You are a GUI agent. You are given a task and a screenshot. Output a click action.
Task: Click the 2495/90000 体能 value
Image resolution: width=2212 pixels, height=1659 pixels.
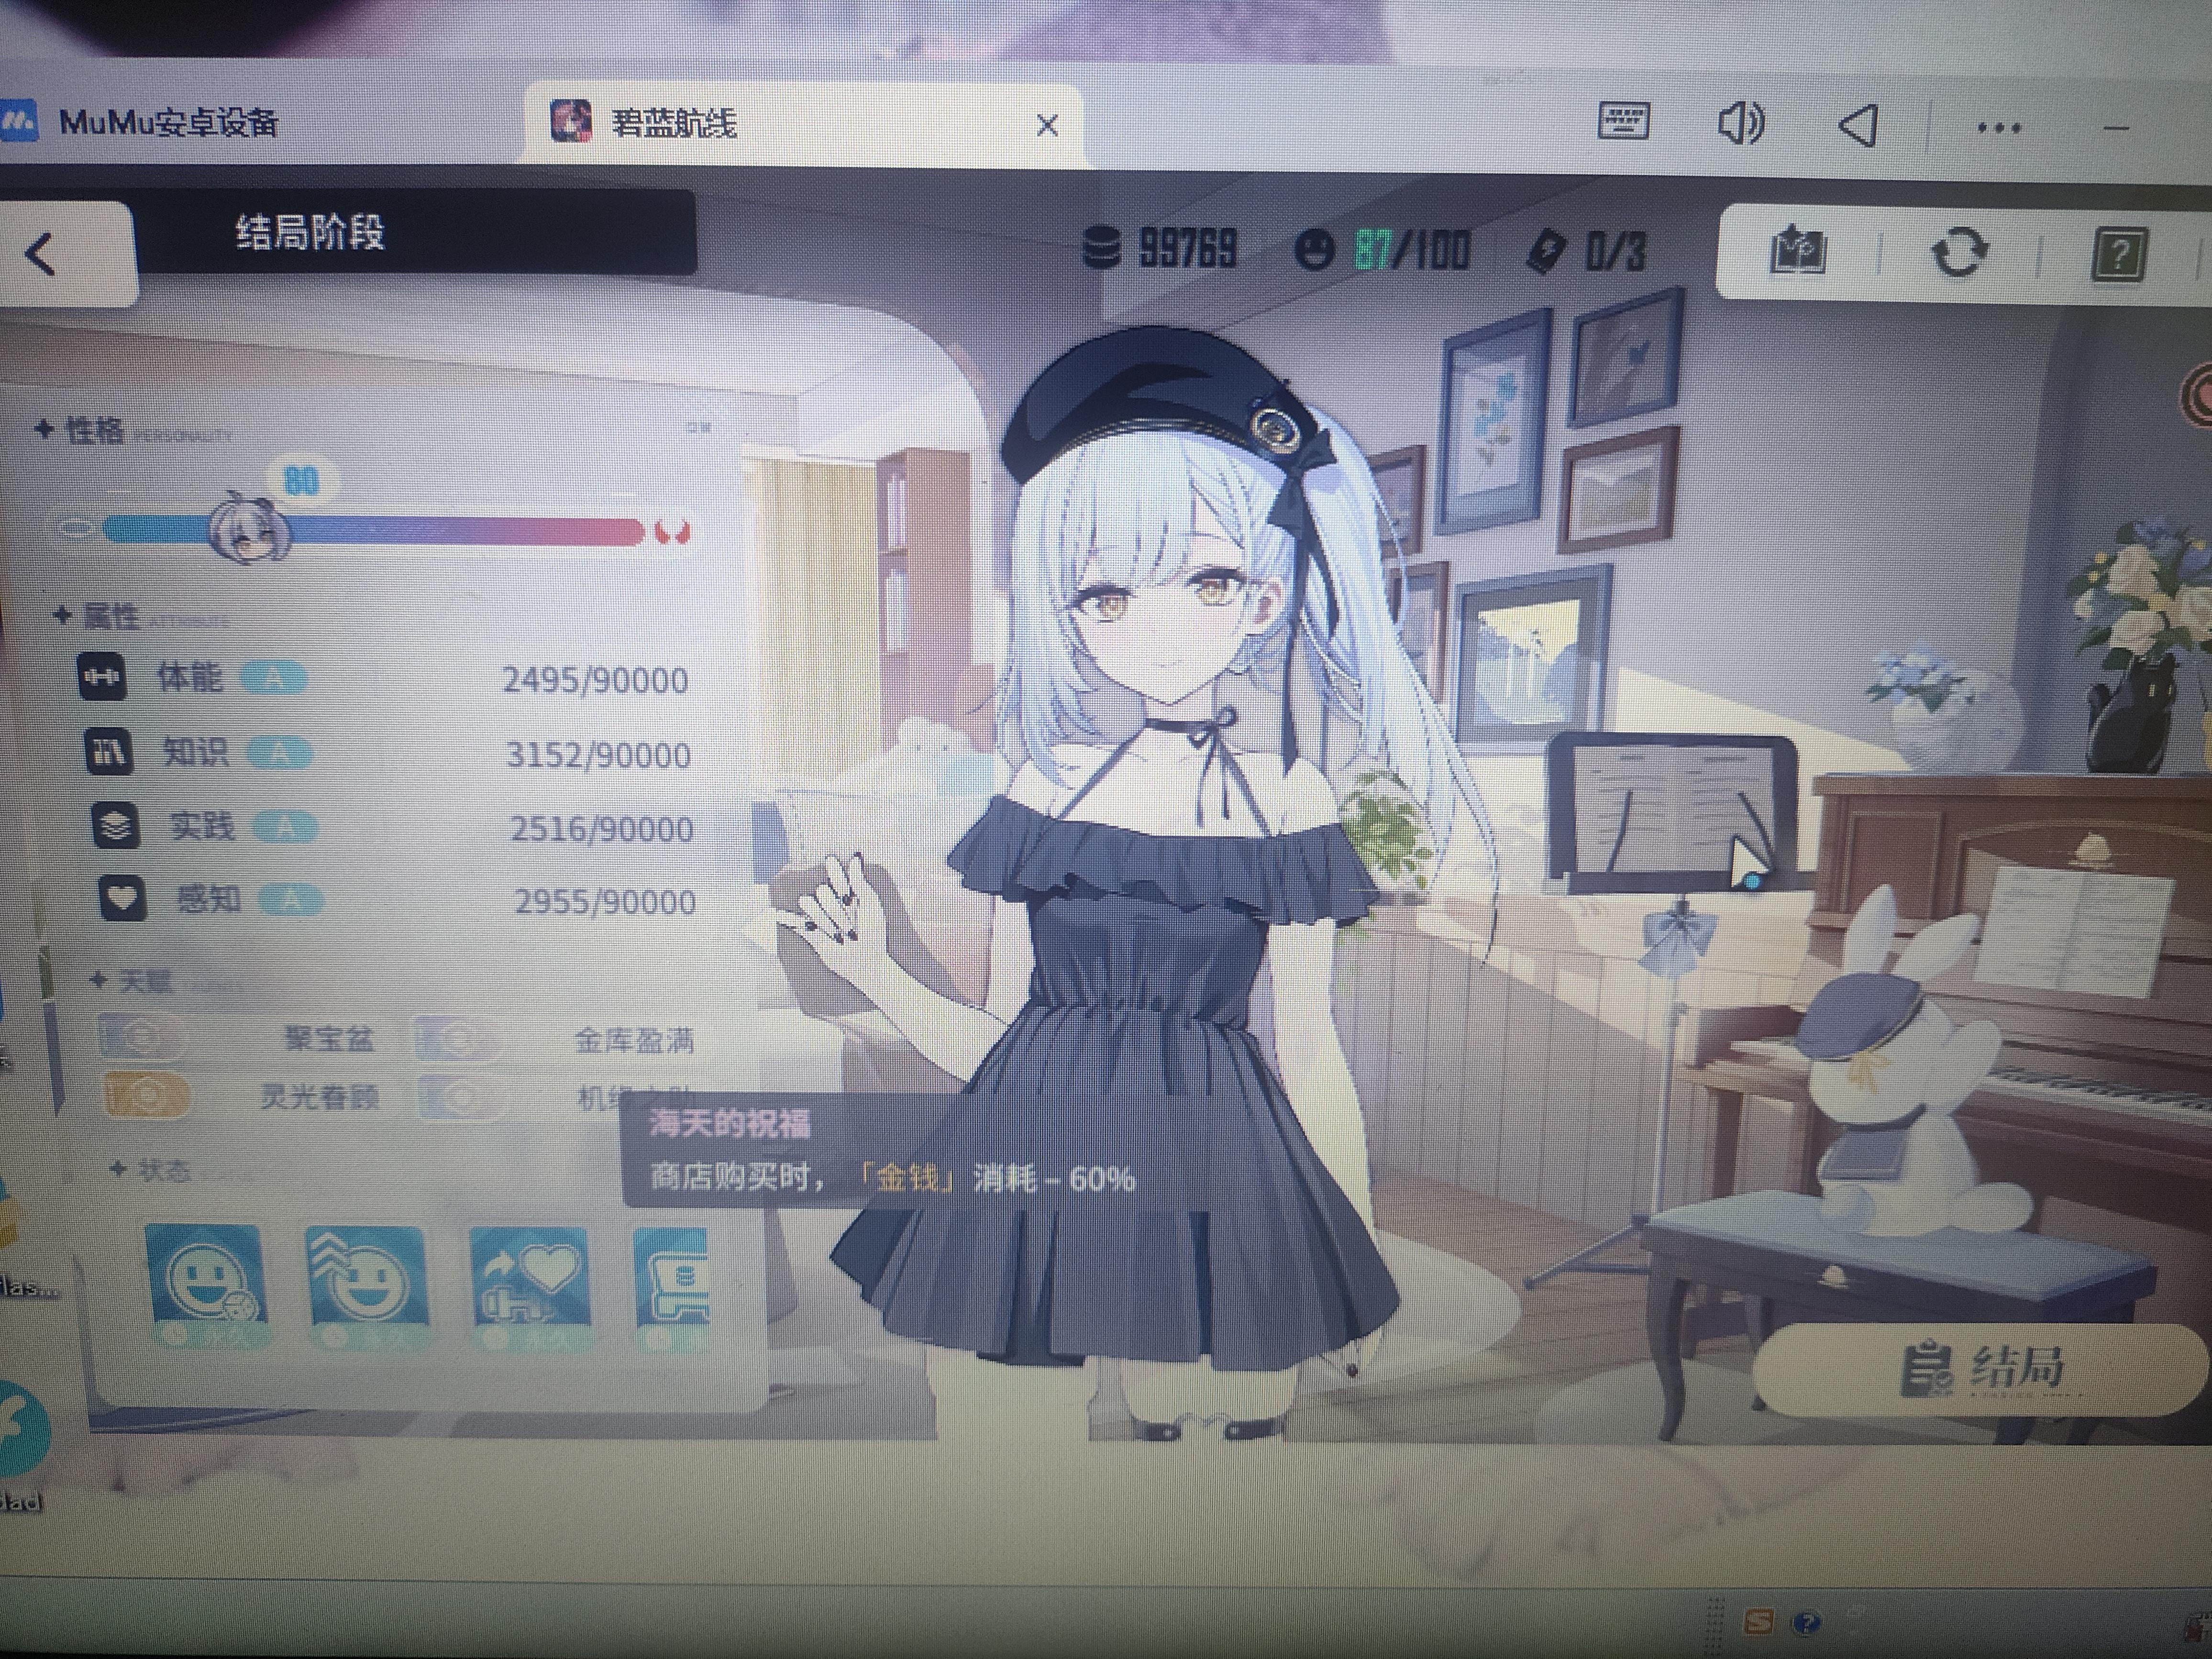595,681
